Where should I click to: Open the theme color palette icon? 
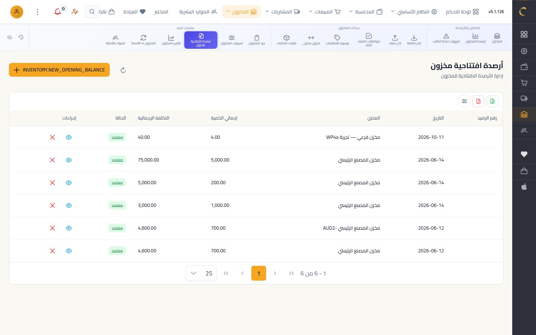21,37
